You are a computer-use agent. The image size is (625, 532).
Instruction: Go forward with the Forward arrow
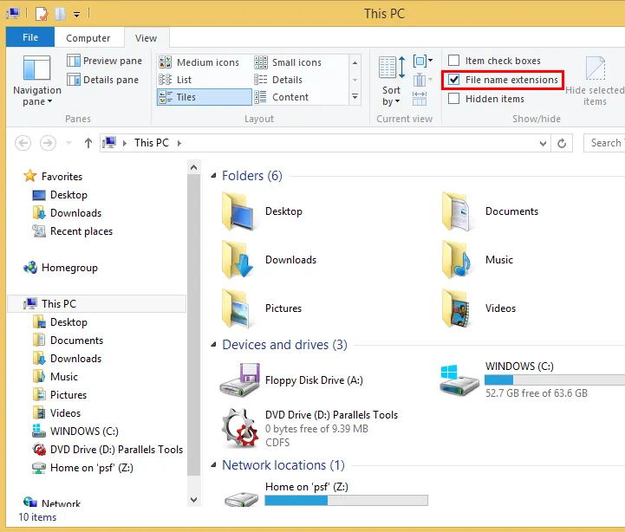tap(48, 143)
